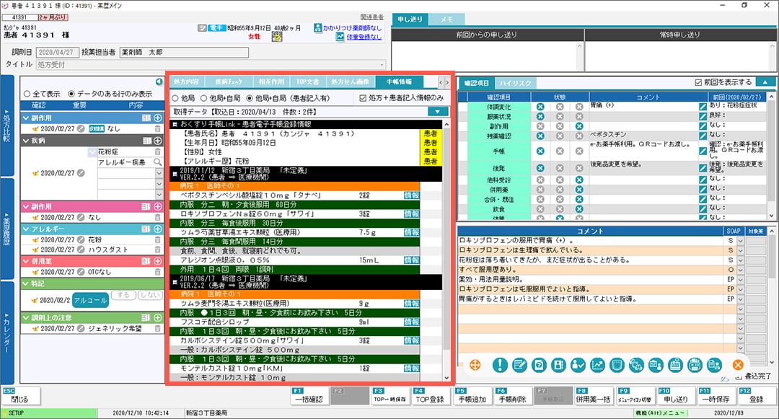This screenshot has height=419, width=779.
Task: Select the 他局 radio button
Action: tap(175, 98)
